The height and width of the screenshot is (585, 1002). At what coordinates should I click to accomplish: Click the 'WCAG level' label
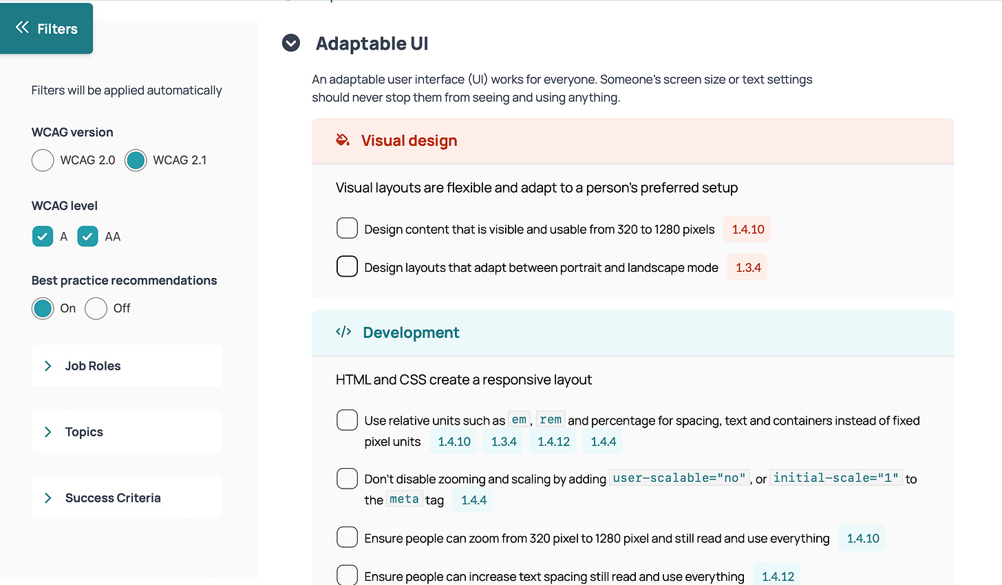coord(65,206)
